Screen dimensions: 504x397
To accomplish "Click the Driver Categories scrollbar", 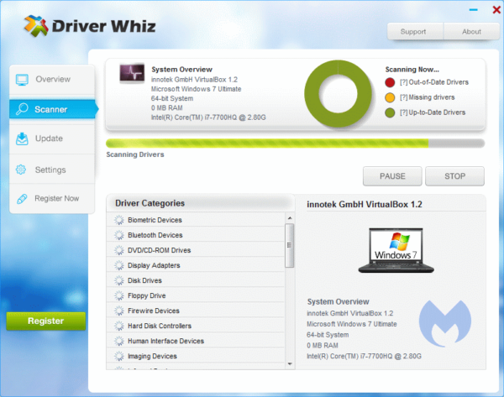I will (290, 243).
